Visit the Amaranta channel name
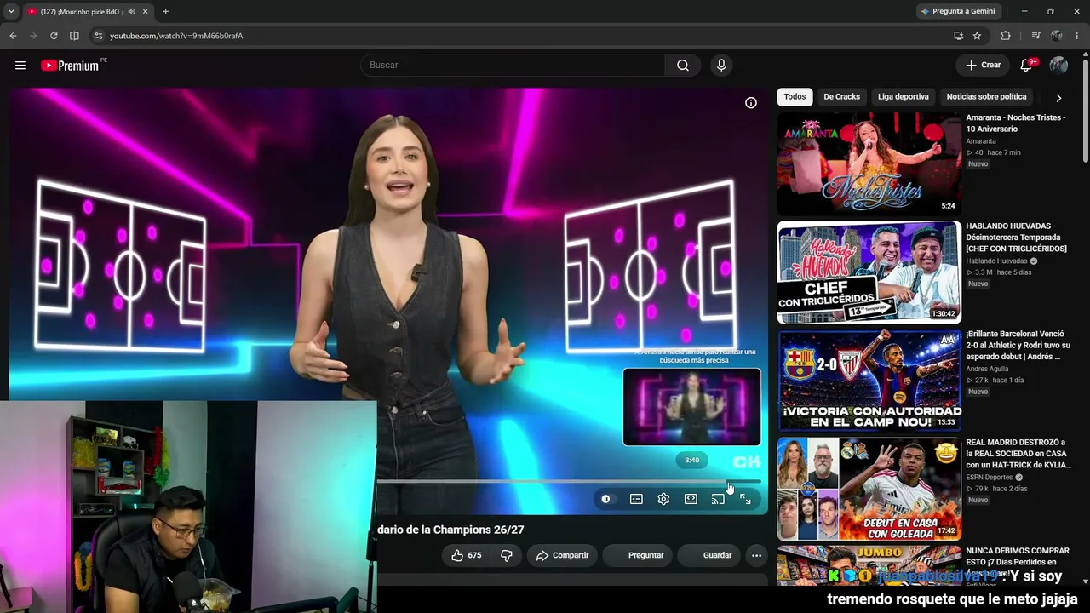The height and width of the screenshot is (613, 1090). [981, 141]
